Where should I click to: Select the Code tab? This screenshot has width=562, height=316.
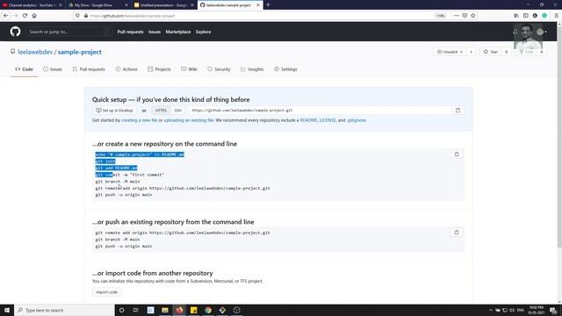pyautogui.click(x=24, y=69)
